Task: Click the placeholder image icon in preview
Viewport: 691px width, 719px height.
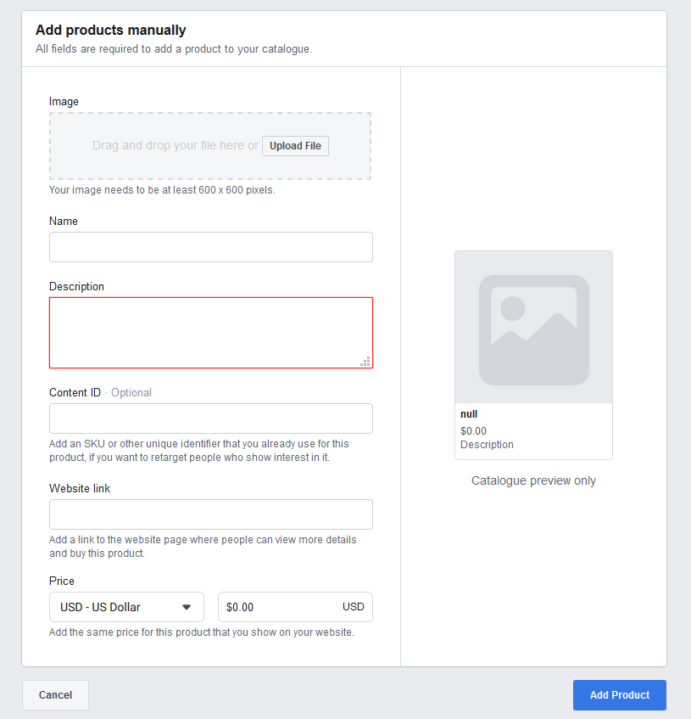Action: (x=533, y=329)
